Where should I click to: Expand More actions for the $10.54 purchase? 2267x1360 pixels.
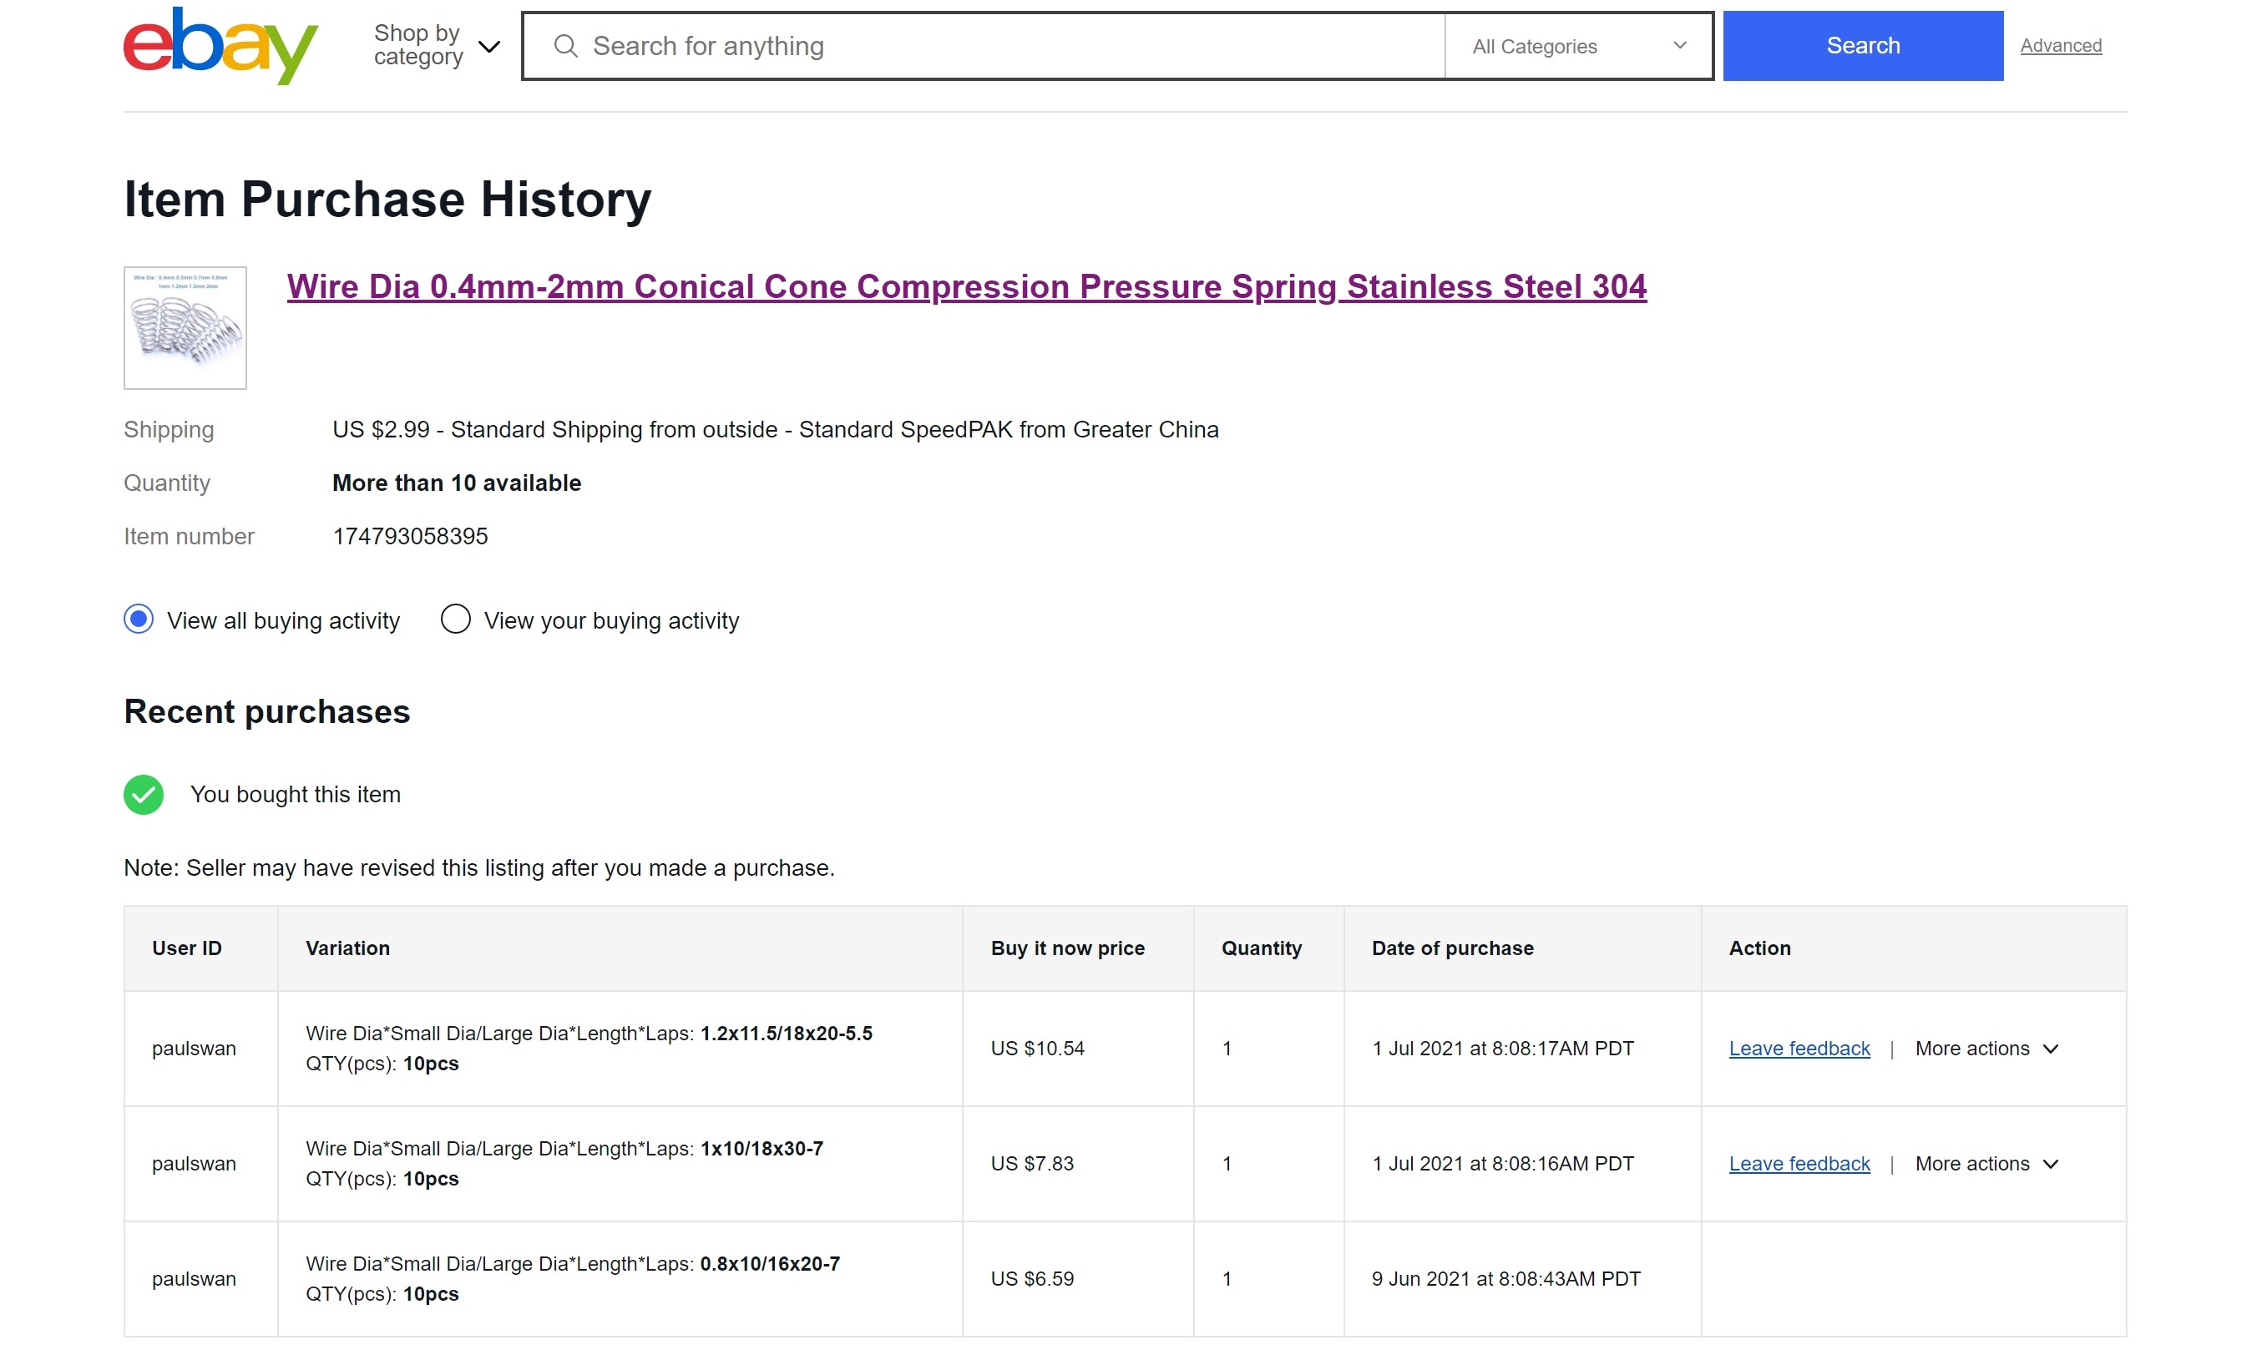[1986, 1049]
